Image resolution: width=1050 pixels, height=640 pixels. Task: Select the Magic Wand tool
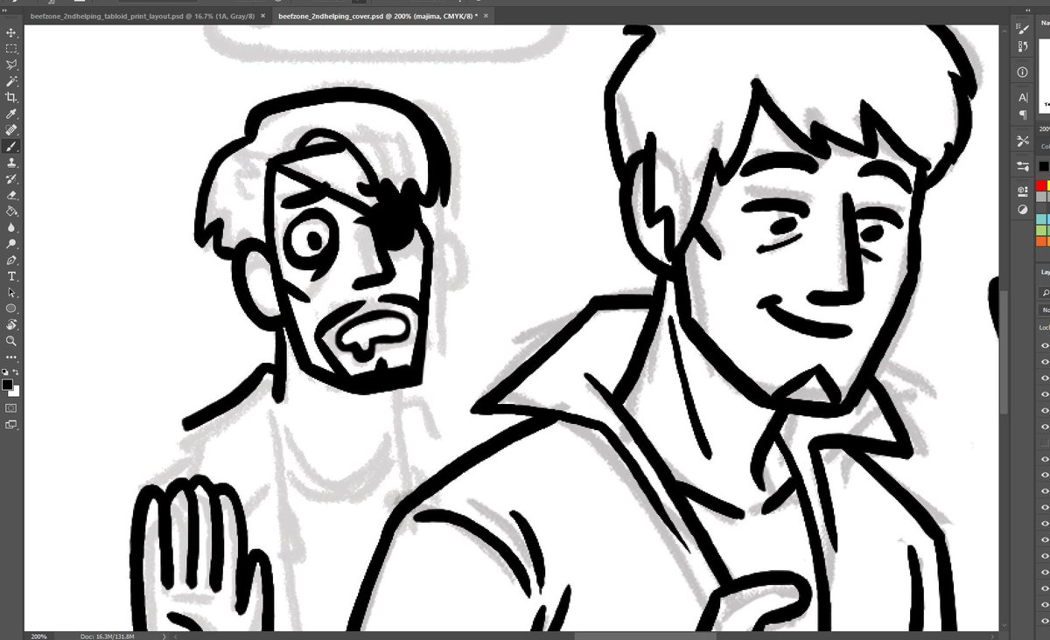11,81
